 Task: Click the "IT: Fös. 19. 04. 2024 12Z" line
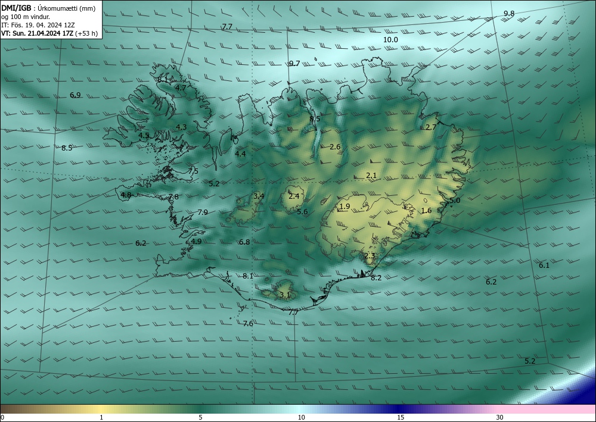click(38, 25)
